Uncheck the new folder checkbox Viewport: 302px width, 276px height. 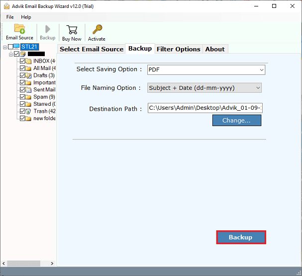point(22,119)
